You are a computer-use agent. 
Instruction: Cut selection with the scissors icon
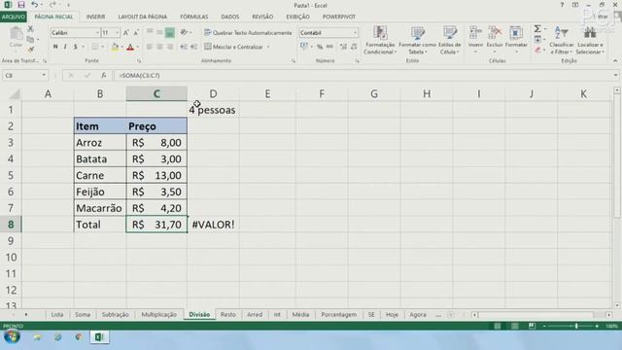coord(30,29)
